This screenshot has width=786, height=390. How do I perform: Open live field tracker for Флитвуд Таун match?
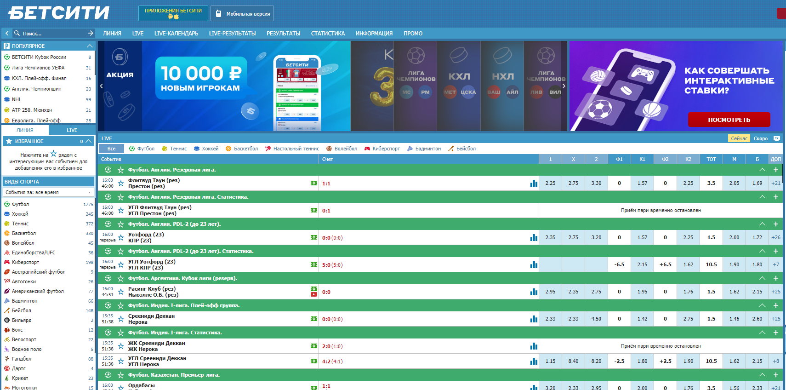314,183
